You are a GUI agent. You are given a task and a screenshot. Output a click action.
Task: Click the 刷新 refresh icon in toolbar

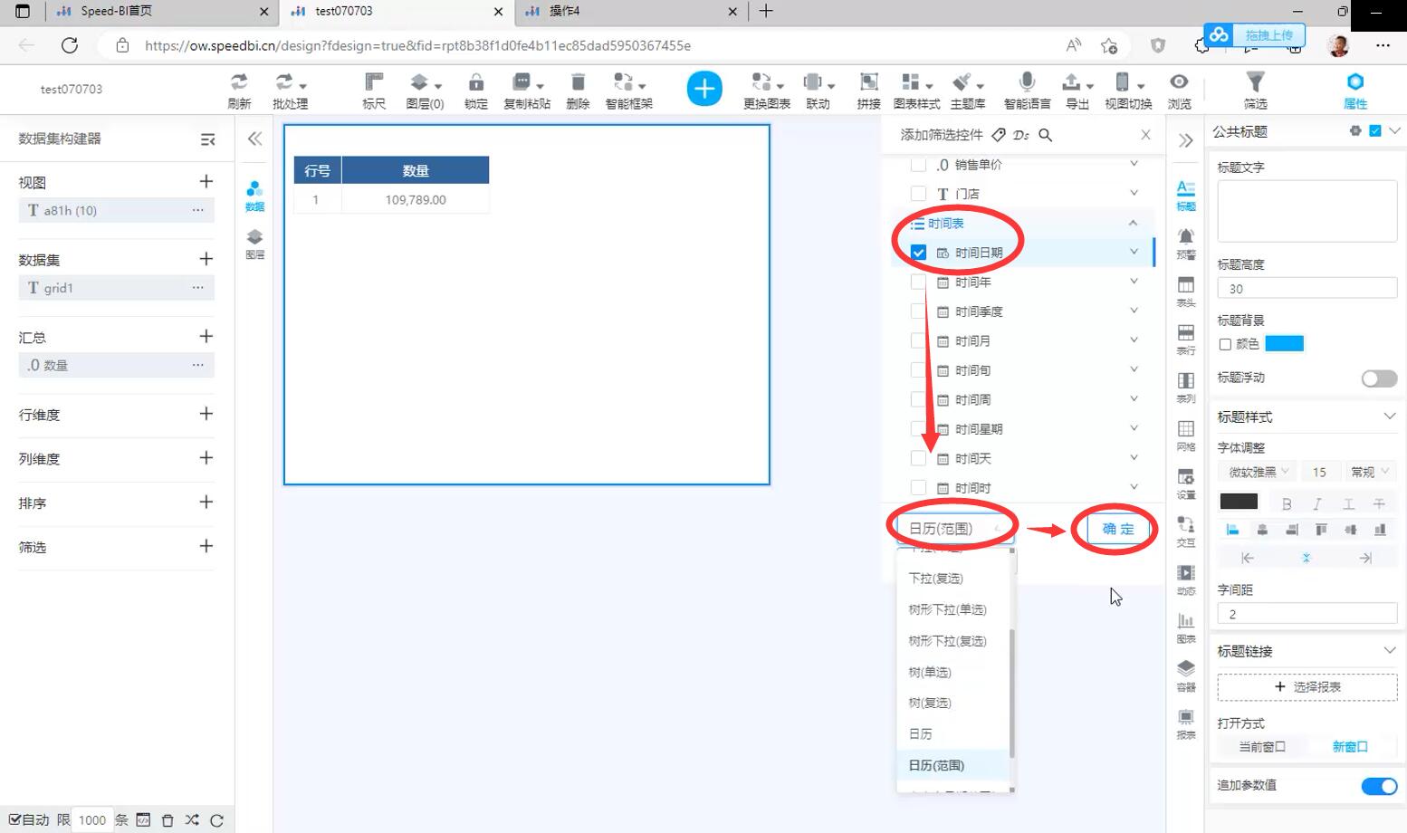tap(239, 83)
